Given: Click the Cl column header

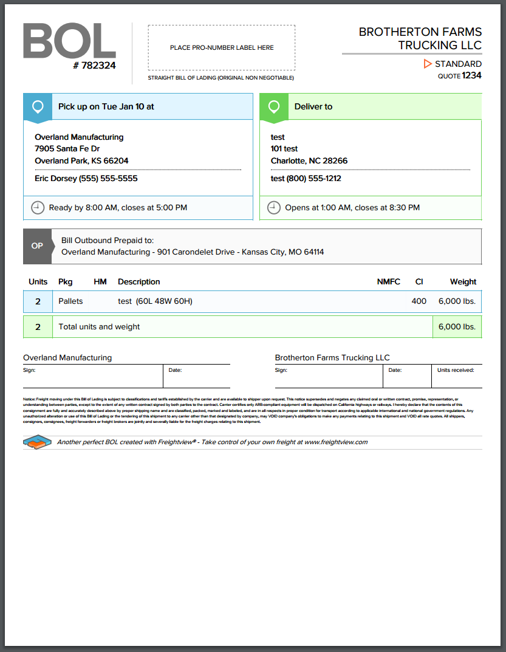Looking at the screenshot, I should click(419, 281).
